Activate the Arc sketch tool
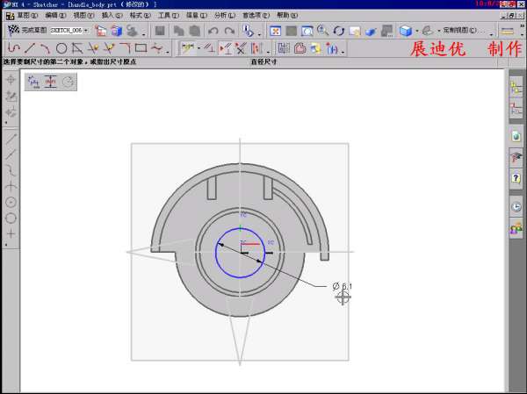The height and width of the screenshot is (394, 527). click(x=47, y=47)
